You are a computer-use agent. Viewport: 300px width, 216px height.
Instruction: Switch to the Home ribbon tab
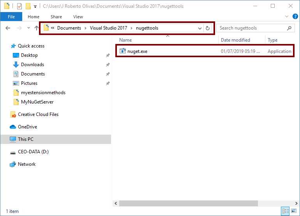(34, 17)
